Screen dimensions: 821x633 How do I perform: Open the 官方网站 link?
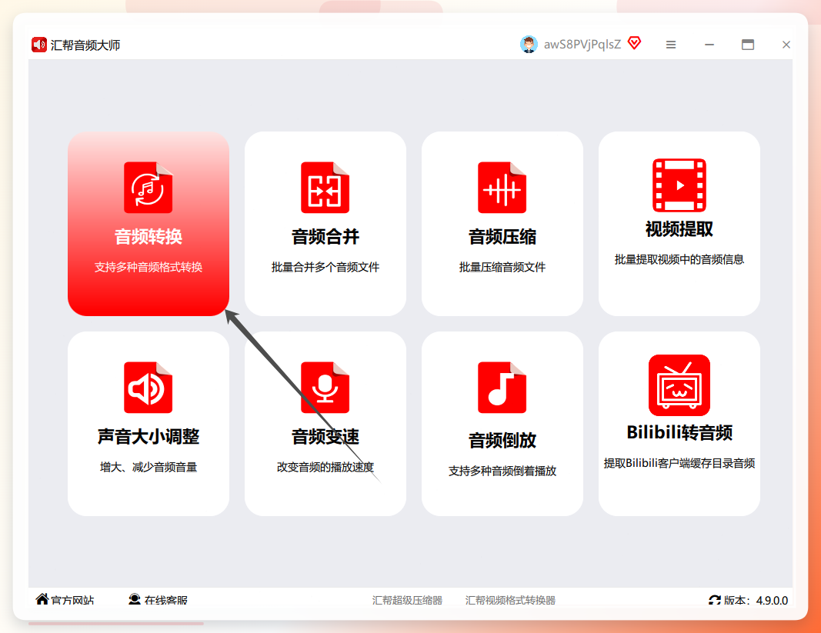pyautogui.click(x=72, y=600)
